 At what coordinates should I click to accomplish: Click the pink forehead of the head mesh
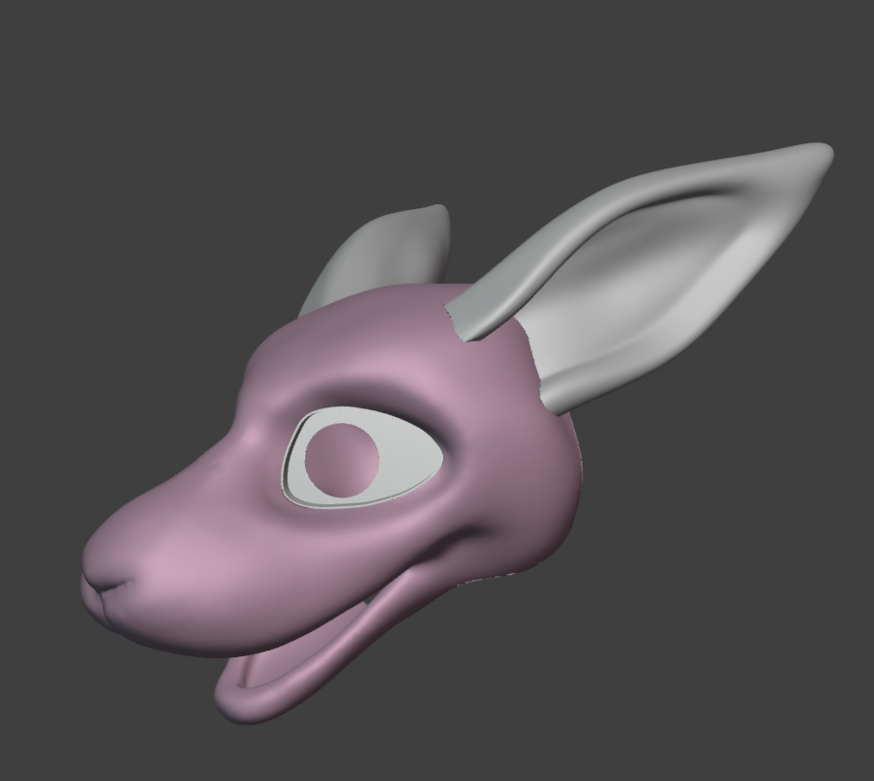click(357, 345)
